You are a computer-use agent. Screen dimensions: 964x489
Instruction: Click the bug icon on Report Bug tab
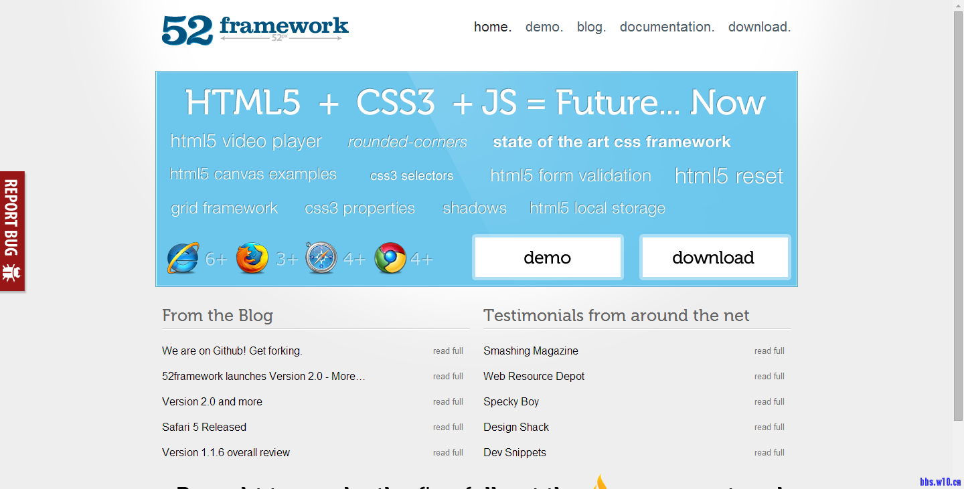(x=11, y=272)
